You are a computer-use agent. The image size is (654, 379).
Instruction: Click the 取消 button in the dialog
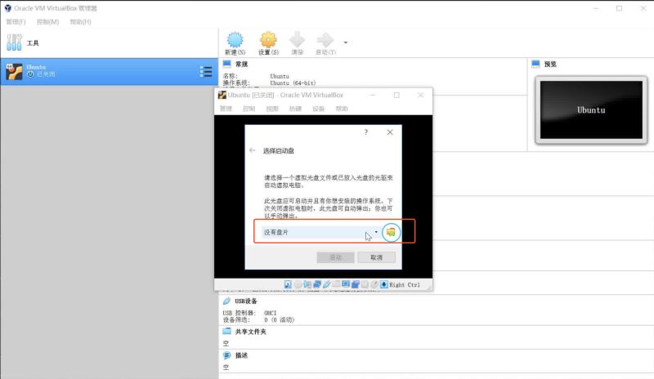tap(376, 256)
